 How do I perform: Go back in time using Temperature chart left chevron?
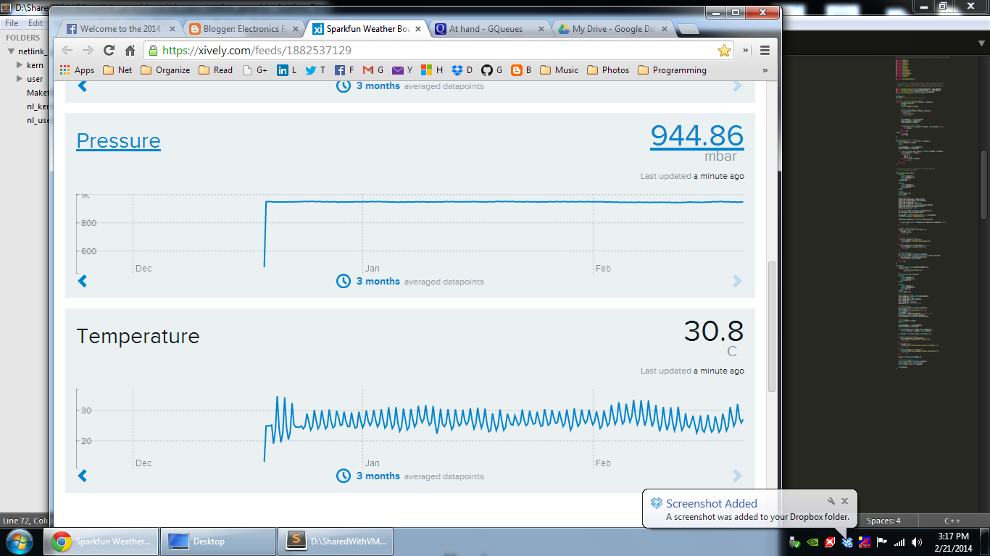(x=82, y=476)
